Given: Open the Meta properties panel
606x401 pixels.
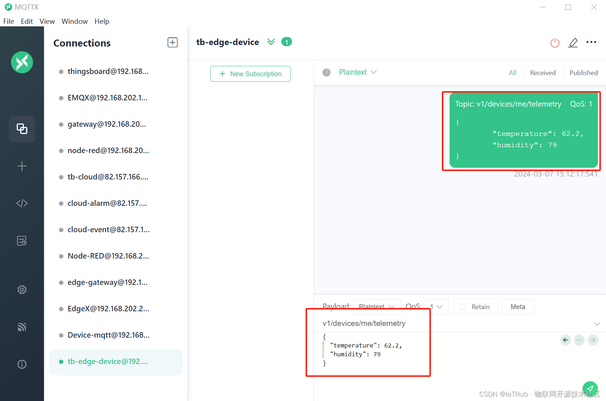Looking at the screenshot, I should coord(518,307).
